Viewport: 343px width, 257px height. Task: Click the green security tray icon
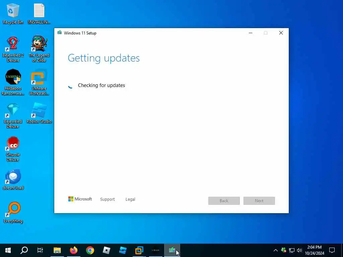[x=284, y=250]
